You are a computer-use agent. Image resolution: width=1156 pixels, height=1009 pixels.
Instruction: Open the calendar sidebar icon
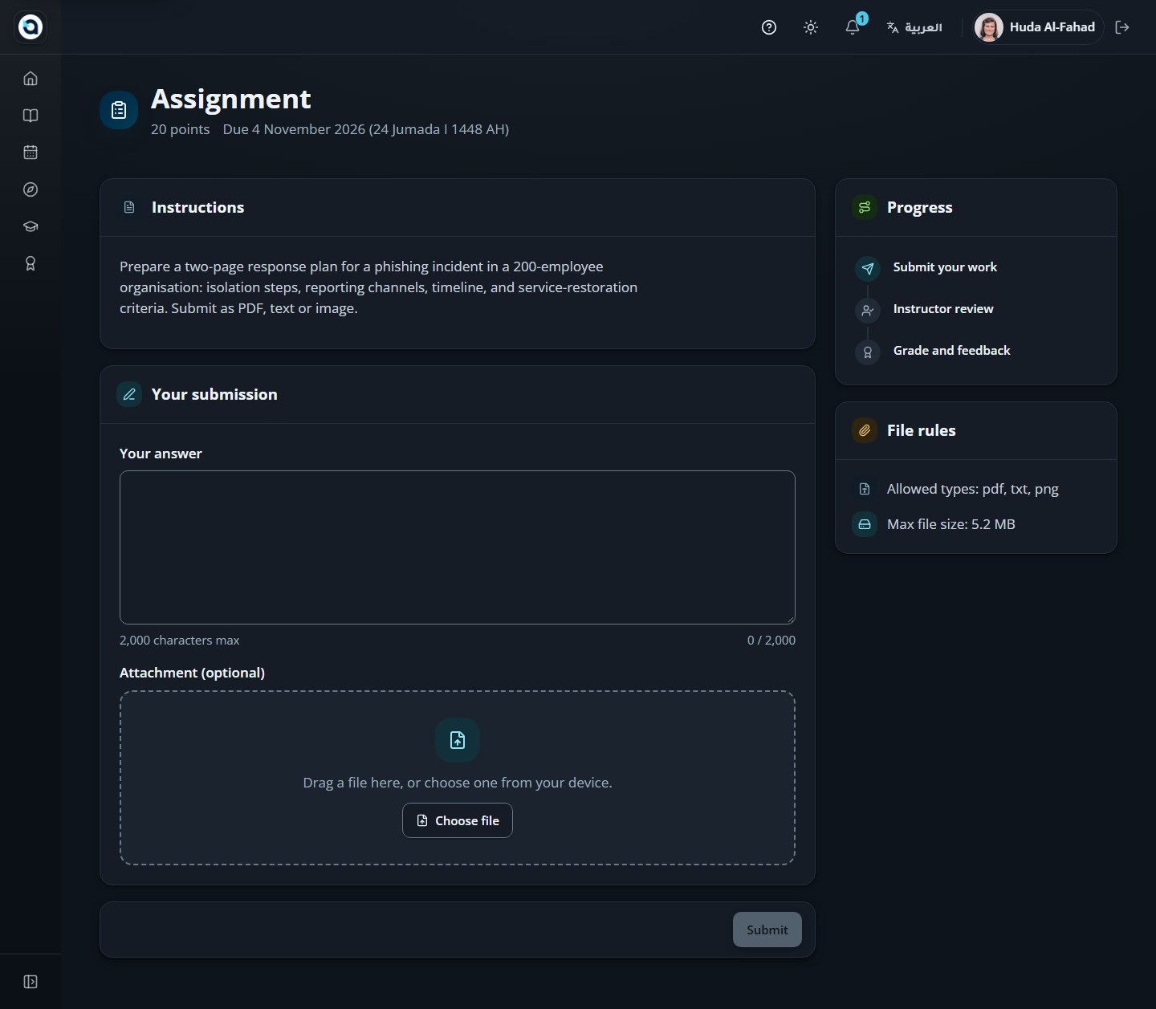pyautogui.click(x=31, y=153)
